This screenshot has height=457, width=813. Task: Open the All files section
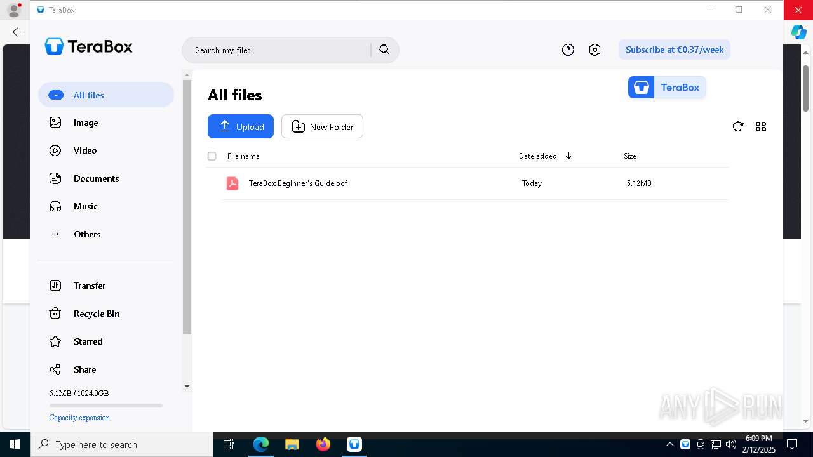[x=106, y=95]
